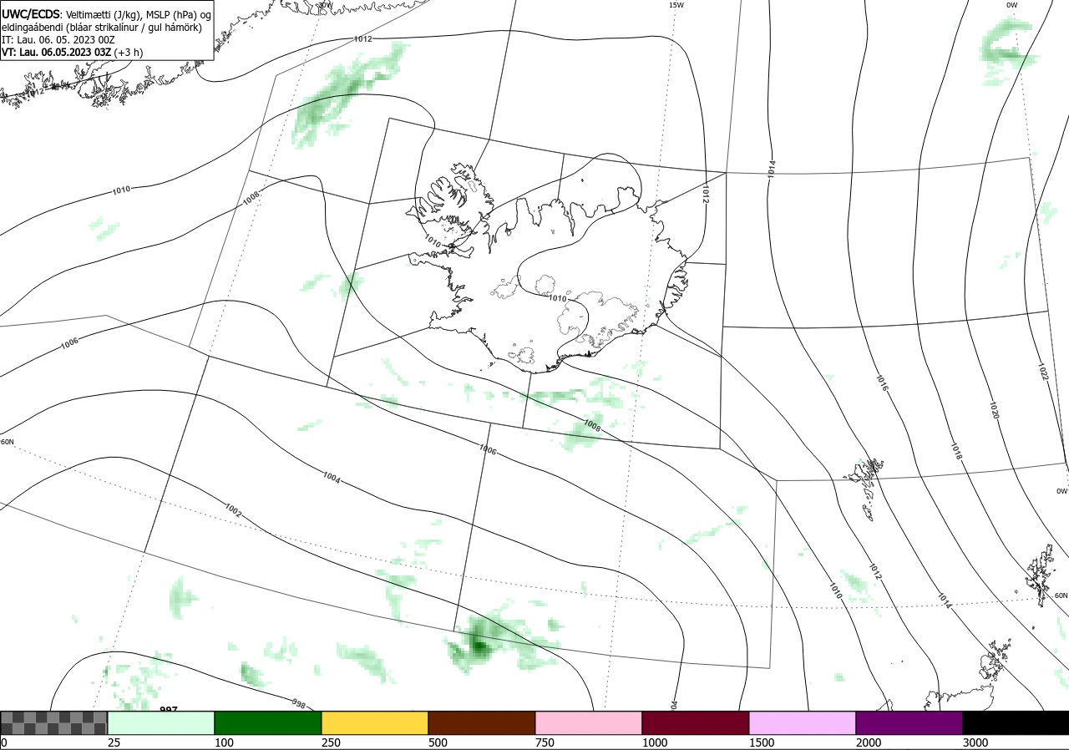1069x750 pixels.
Task: Click the "500" legend scale value
Action: click(438, 742)
